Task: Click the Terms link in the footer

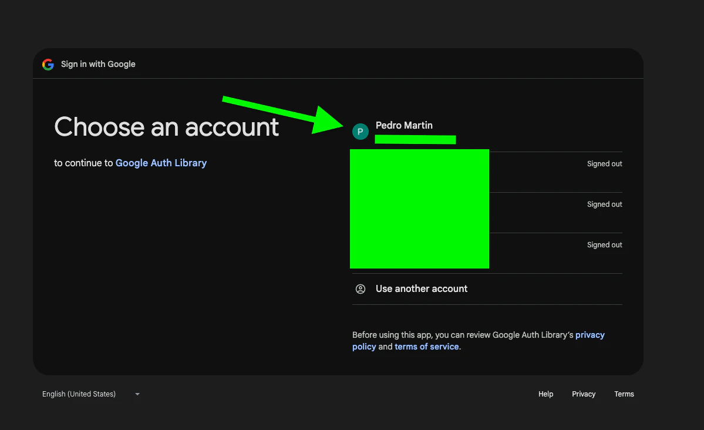Action: pyautogui.click(x=624, y=394)
